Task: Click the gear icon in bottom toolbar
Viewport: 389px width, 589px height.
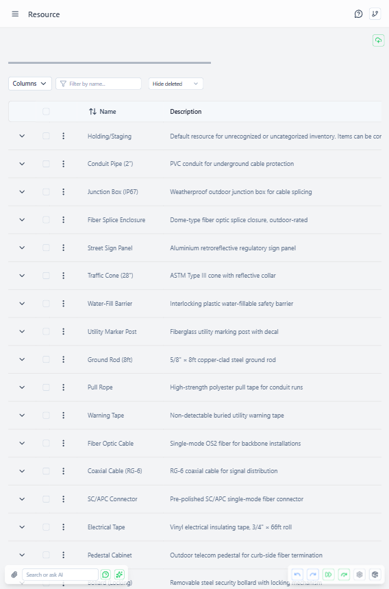Action: coord(360,575)
